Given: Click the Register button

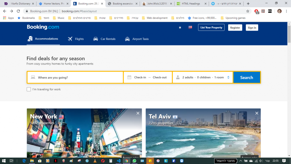Looking at the screenshot, I should coord(235,27).
